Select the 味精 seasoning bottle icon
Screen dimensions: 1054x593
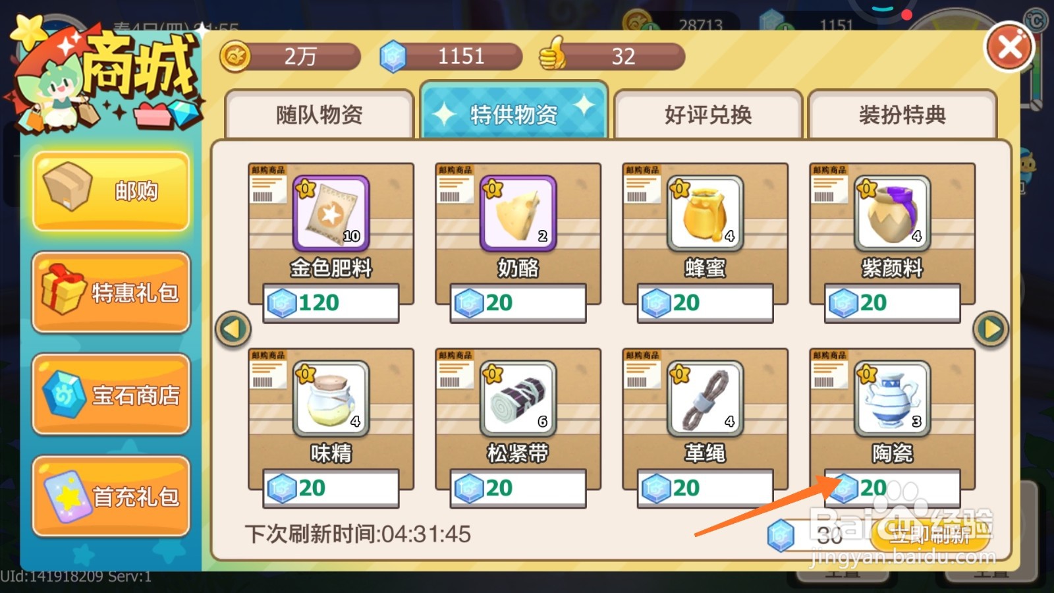click(331, 398)
